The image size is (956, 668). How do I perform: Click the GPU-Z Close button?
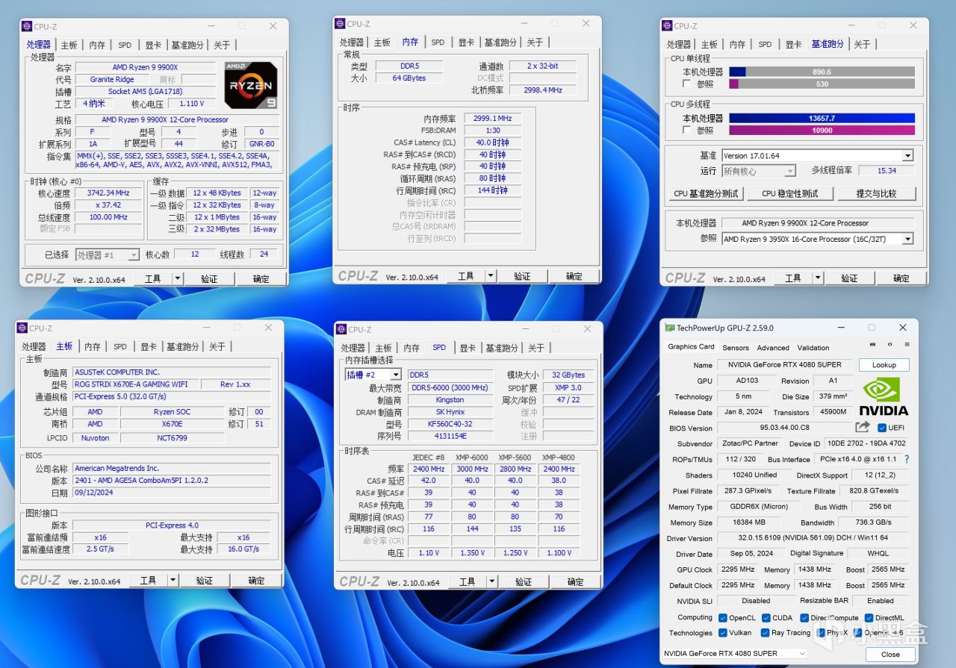pyautogui.click(x=890, y=654)
